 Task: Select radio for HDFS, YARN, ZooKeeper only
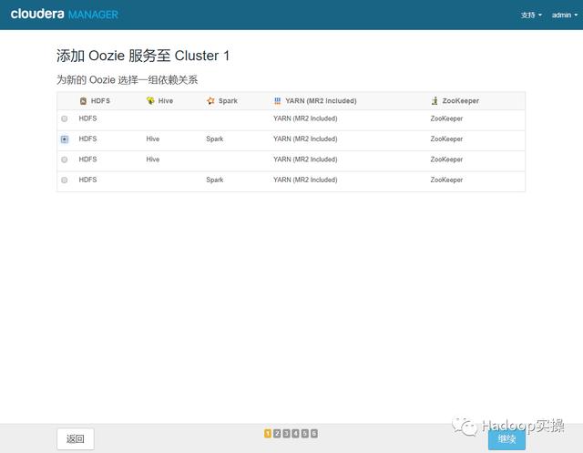point(65,118)
